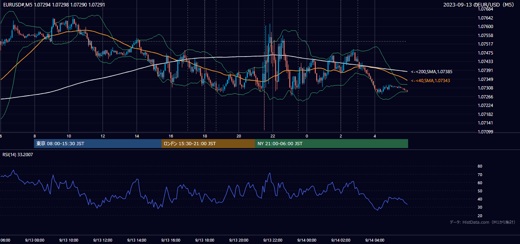This screenshot has height=244, width=520.
Task: Select the RSI(14) 33.2007 indicator label
Action: coord(17,155)
